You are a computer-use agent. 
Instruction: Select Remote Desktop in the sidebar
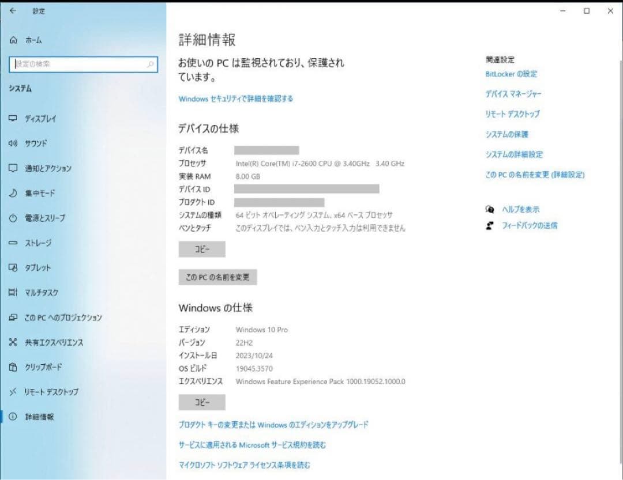click(x=40, y=391)
